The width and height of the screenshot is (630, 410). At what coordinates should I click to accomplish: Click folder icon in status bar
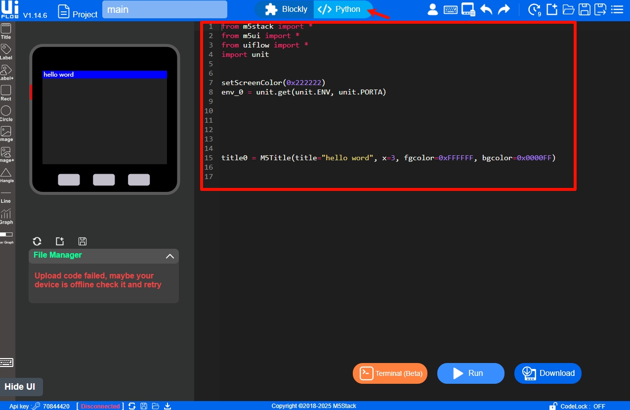coord(156,406)
